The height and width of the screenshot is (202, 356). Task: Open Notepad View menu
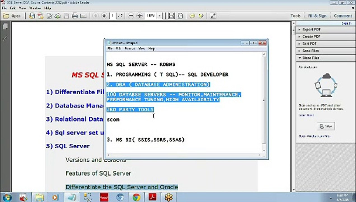click(142, 49)
